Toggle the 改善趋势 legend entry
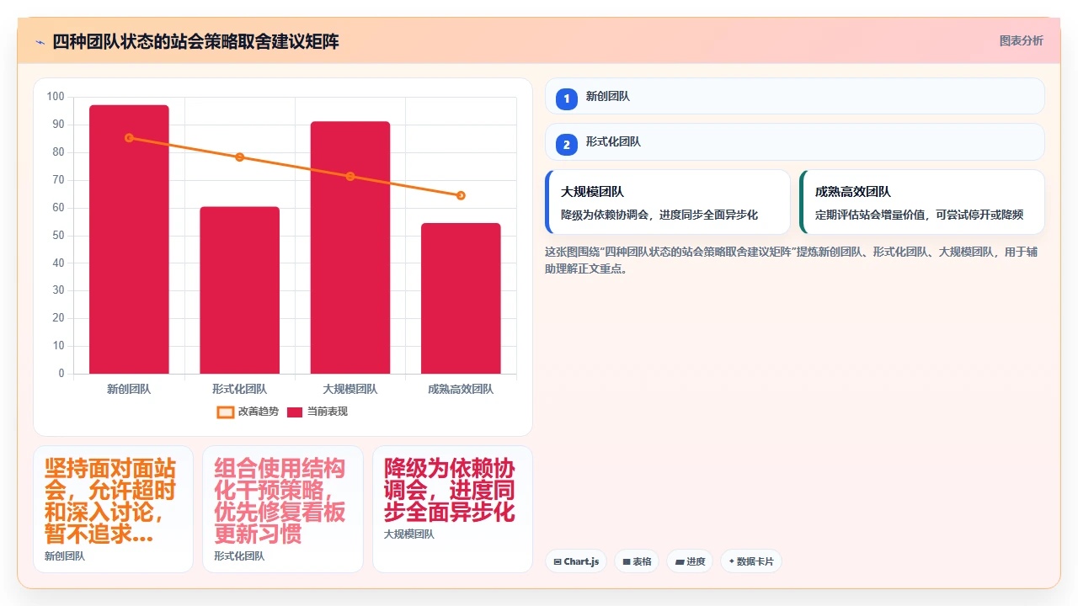The image size is (1078, 606). (x=248, y=412)
